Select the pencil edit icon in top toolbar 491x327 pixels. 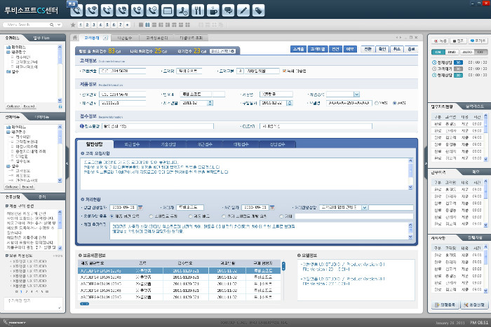(243, 10)
